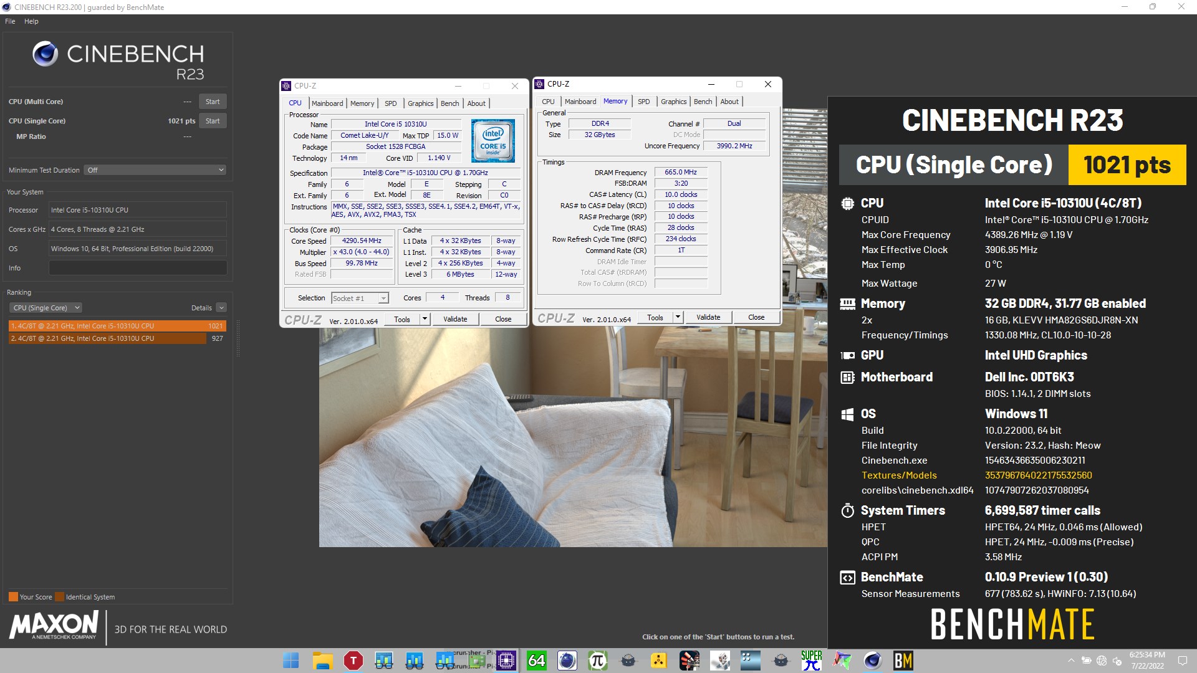Viewport: 1197px width, 673px height.
Task: Open SPD tab in left CPU-Z window
Action: pyautogui.click(x=391, y=103)
